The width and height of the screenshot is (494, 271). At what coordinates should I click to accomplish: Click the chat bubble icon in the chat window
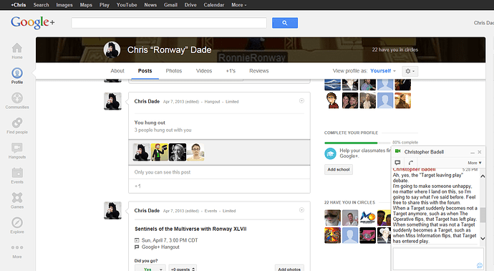[x=397, y=163]
